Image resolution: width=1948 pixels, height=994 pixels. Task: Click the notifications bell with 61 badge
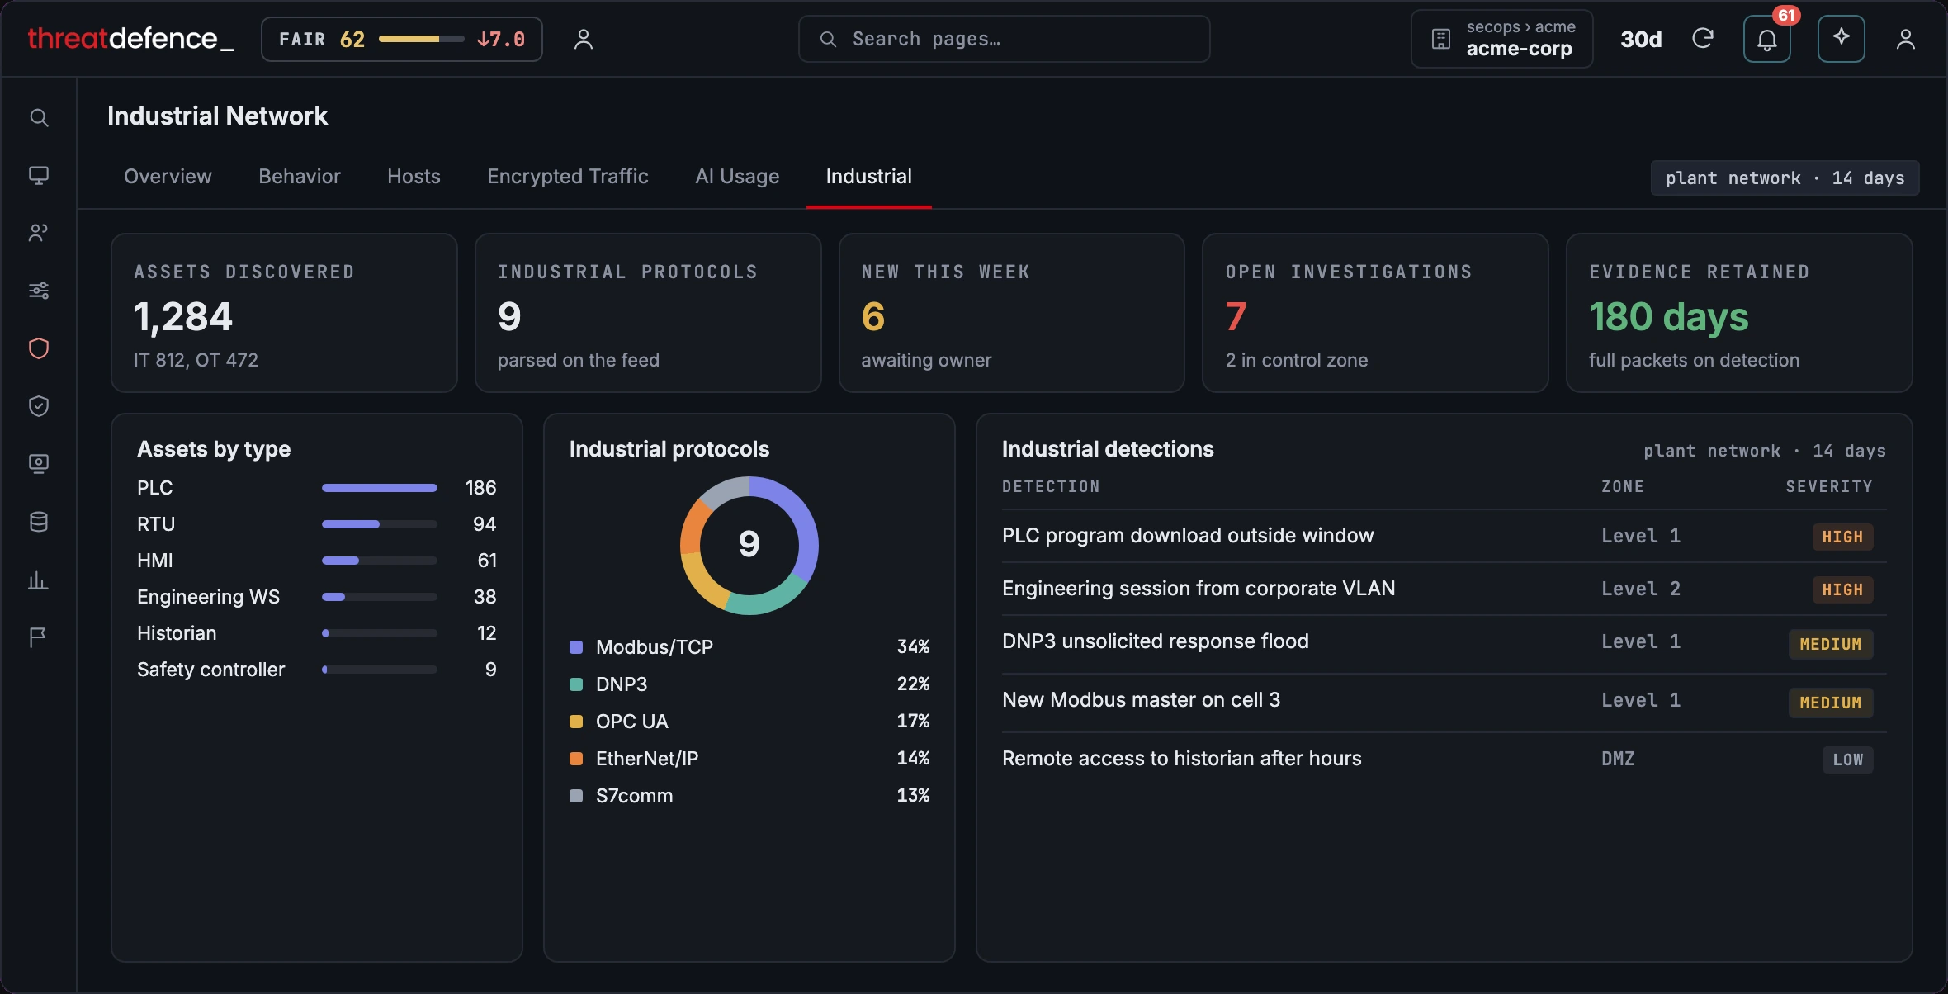[1766, 39]
